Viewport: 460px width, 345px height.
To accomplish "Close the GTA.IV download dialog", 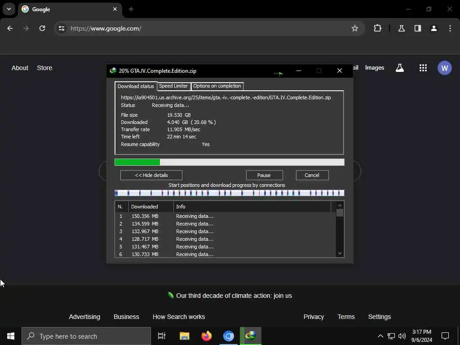I will point(340,71).
